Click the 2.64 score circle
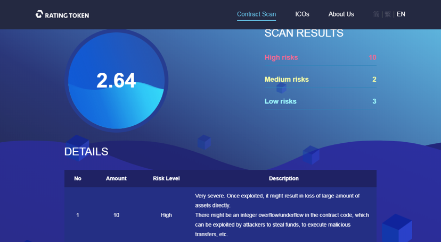Viewport: 441px width, 242px height. 116,80
